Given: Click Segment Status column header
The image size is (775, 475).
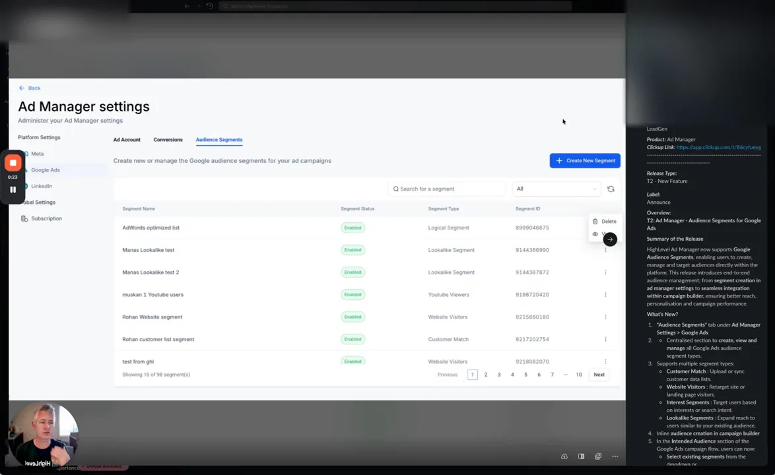Looking at the screenshot, I should (357, 209).
